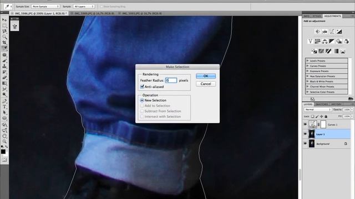This screenshot has width=355, height=199.
Task: Toggle lock position
Action: coord(322,117)
